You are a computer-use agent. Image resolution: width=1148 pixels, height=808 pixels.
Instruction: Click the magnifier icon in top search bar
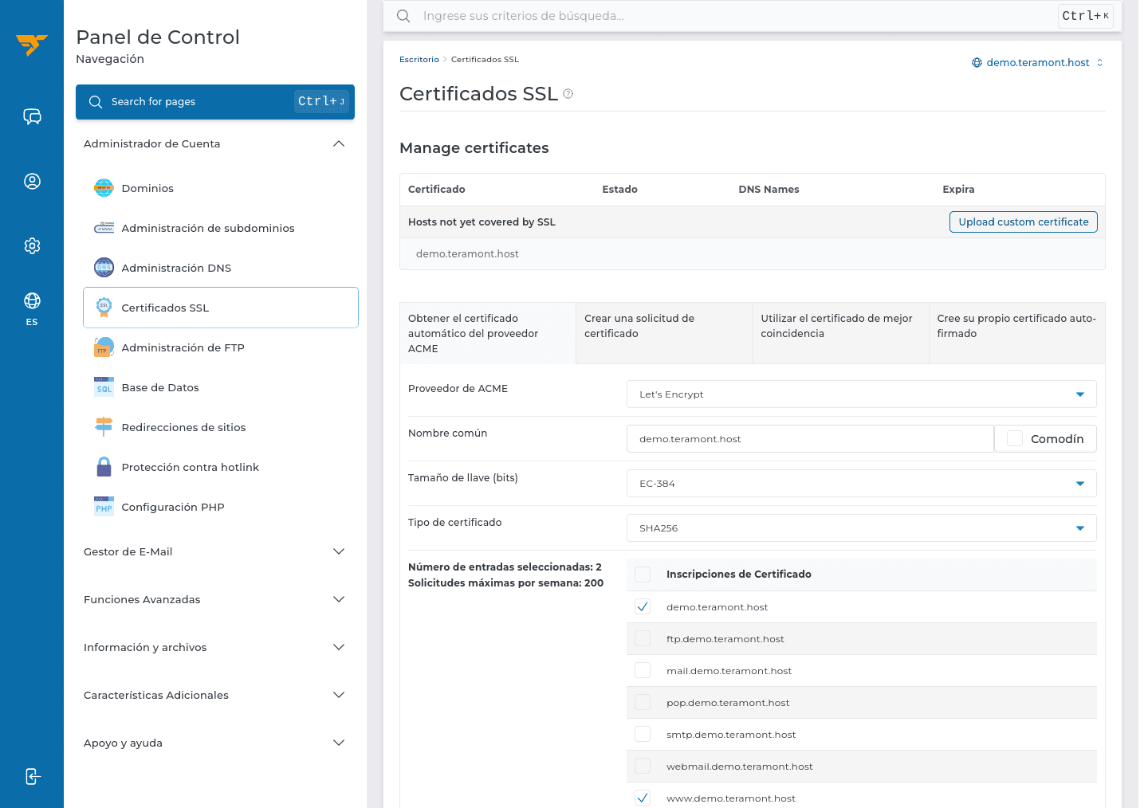(403, 16)
